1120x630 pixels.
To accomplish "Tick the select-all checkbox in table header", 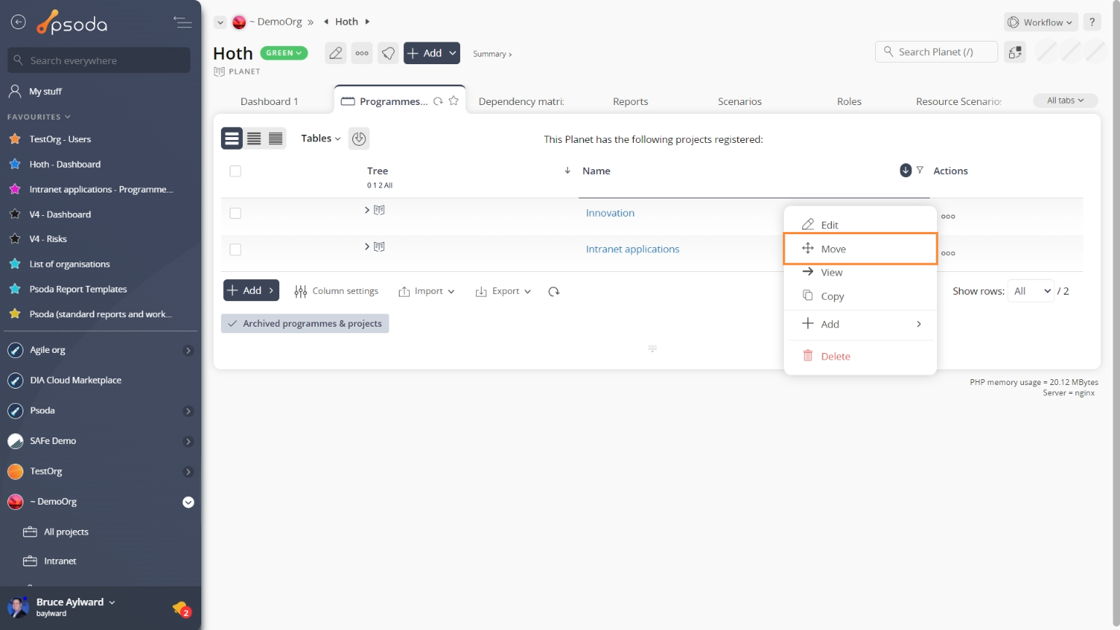I will [x=235, y=171].
